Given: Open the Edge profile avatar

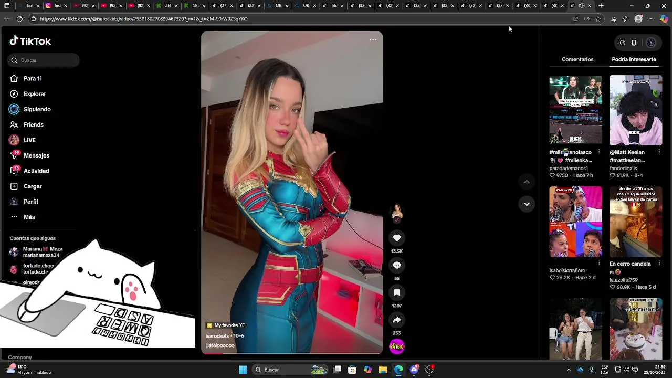Looking at the screenshot, I should pos(638,19).
